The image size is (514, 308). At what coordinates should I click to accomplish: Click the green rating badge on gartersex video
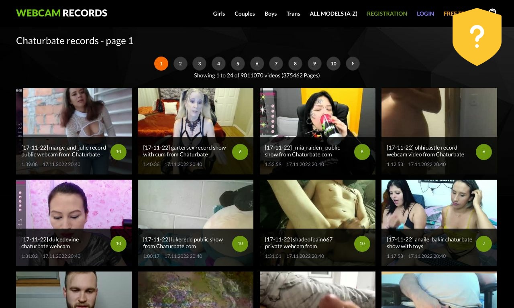click(x=240, y=152)
